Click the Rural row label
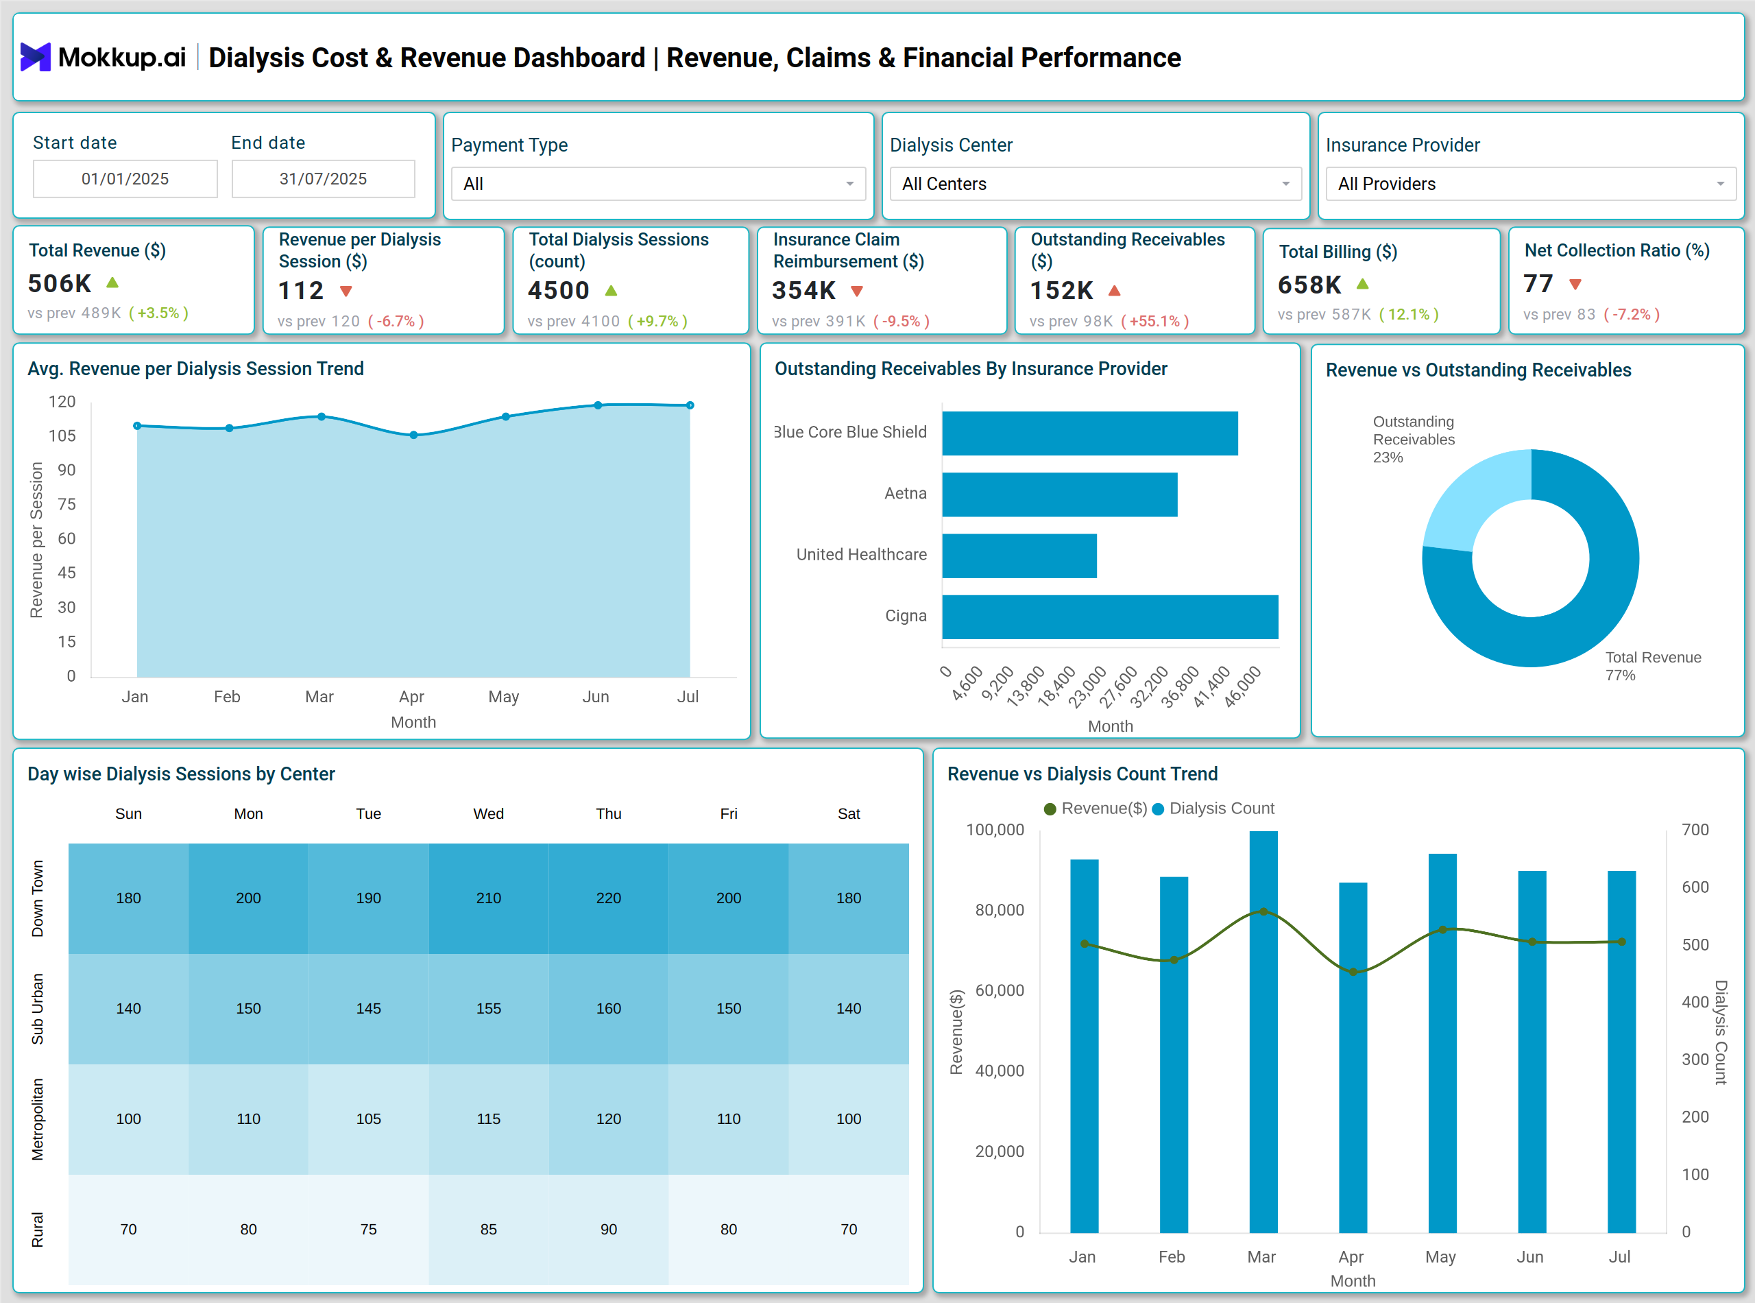Image resolution: width=1755 pixels, height=1303 pixels. click(37, 1230)
